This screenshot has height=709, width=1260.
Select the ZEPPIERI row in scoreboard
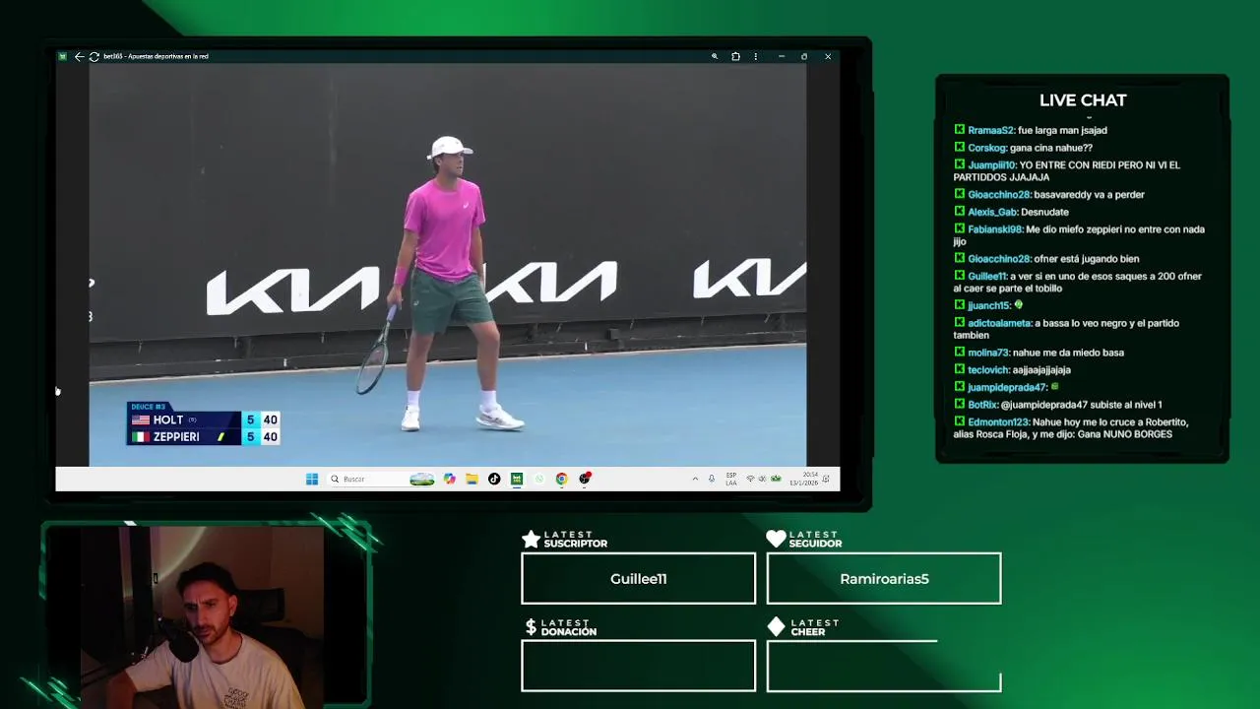click(x=204, y=436)
